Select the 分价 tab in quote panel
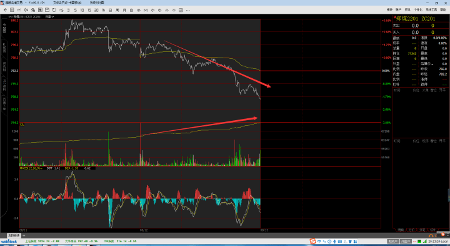Image resolution: width=450 pixels, height=246 pixels. click(x=411, y=230)
